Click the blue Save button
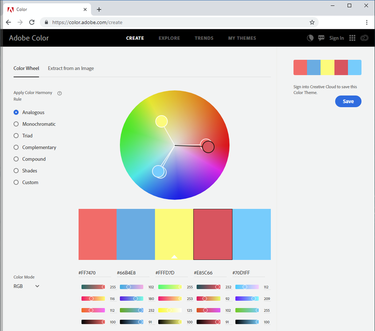The height and width of the screenshot is (331, 375). click(348, 101)
